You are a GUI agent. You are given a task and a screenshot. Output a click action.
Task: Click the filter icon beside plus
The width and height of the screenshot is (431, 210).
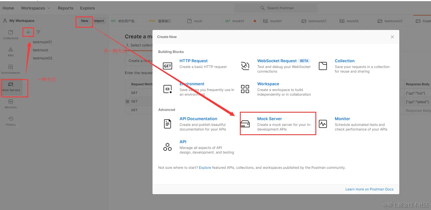38,32
